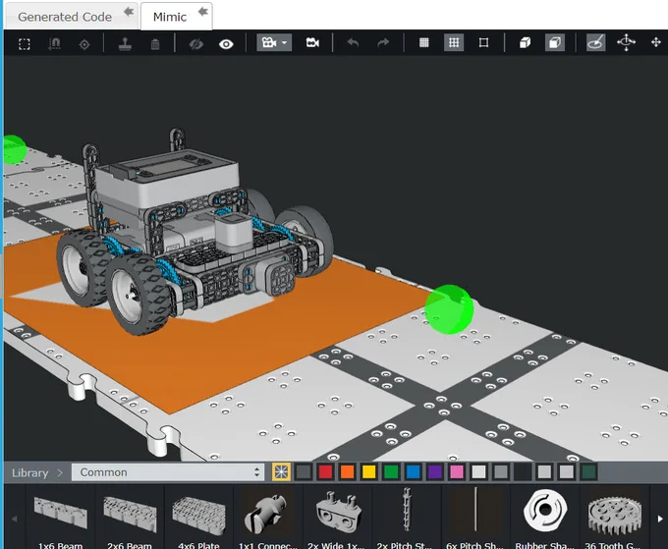The width and height of the screenshot is (668, 549).
Task: Click the Library breadcrumb label
Action: click(29, 472)
